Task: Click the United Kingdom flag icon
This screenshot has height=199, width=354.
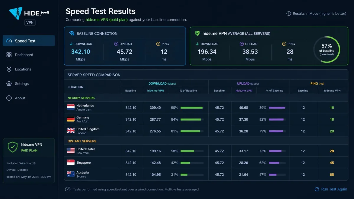Action: click(71, 131)
